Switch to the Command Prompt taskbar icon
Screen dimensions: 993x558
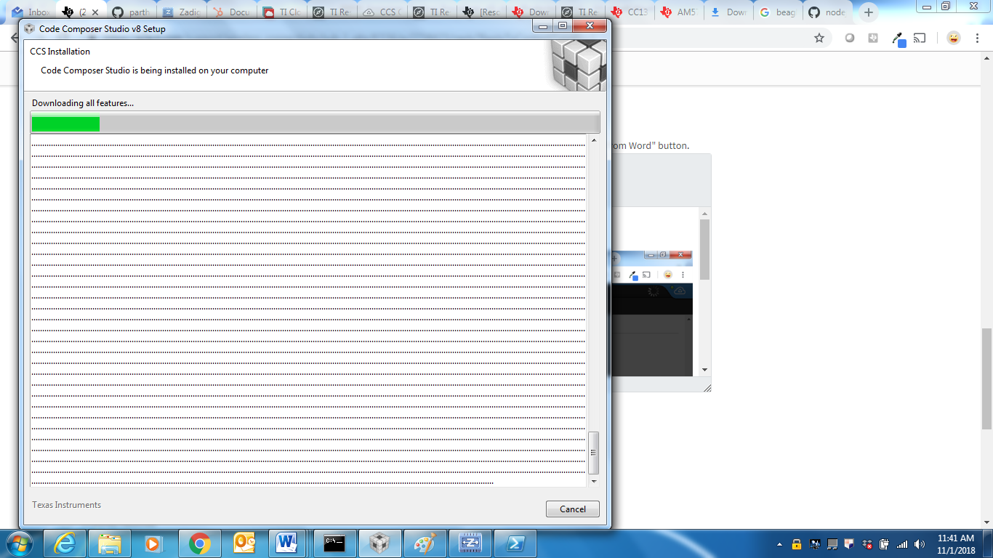coord(334,543)
